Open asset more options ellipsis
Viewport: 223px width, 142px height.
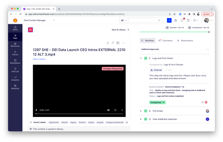(x=123, y=43)
